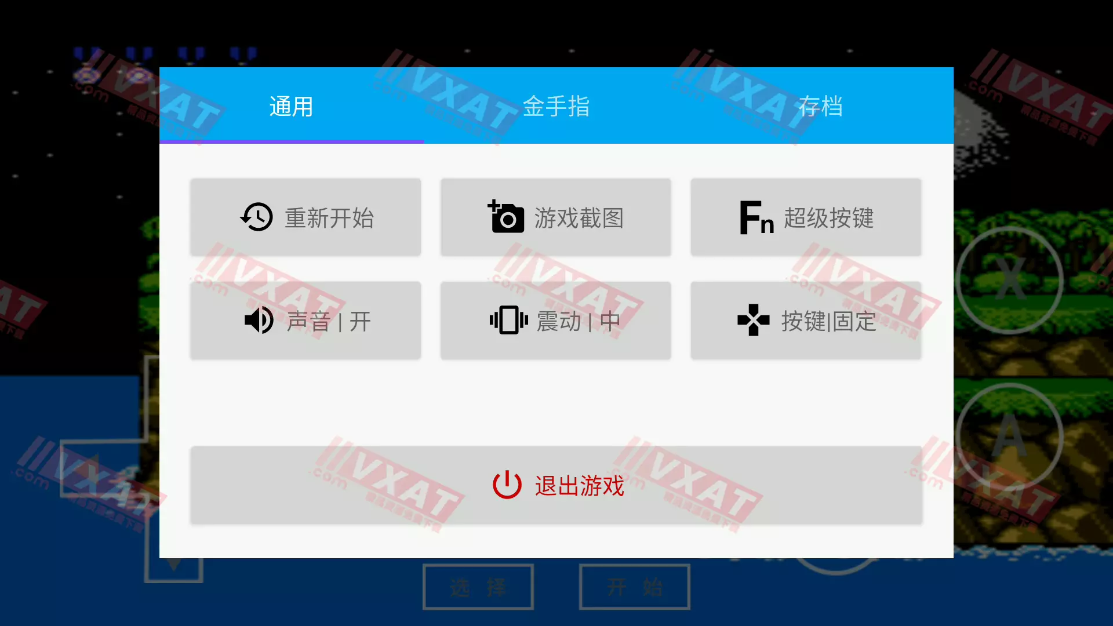Click the Fn 超级按键 (Super Key) icon
Image resolution: width=1113 pixels, height=626 pixels.
click(806, 217)
